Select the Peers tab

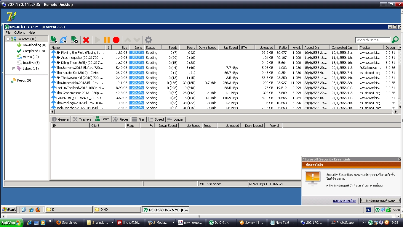(102, 119)
